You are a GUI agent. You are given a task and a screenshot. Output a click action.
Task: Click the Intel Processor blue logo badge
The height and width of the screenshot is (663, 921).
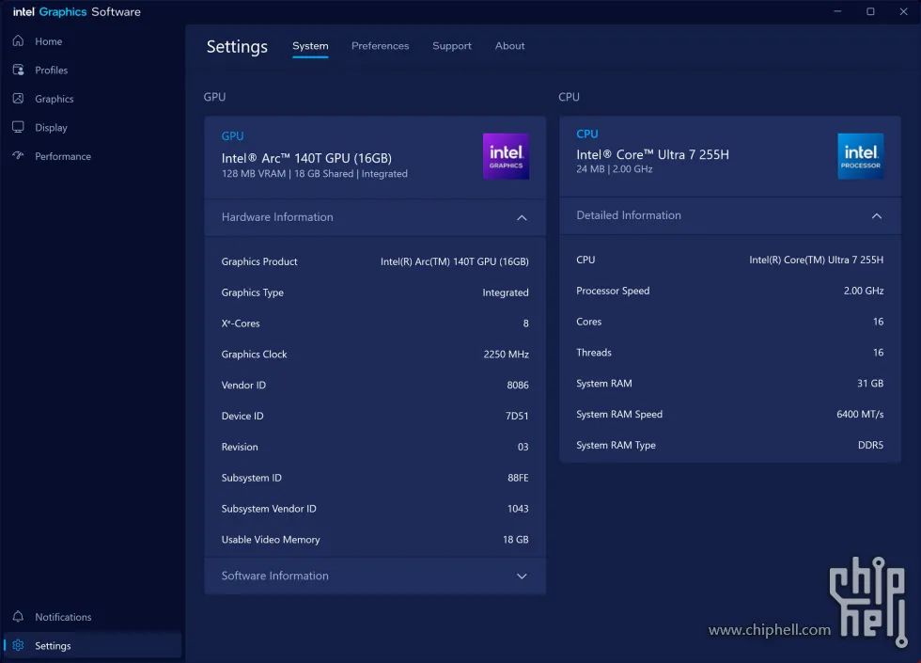[x=861, y=156]
